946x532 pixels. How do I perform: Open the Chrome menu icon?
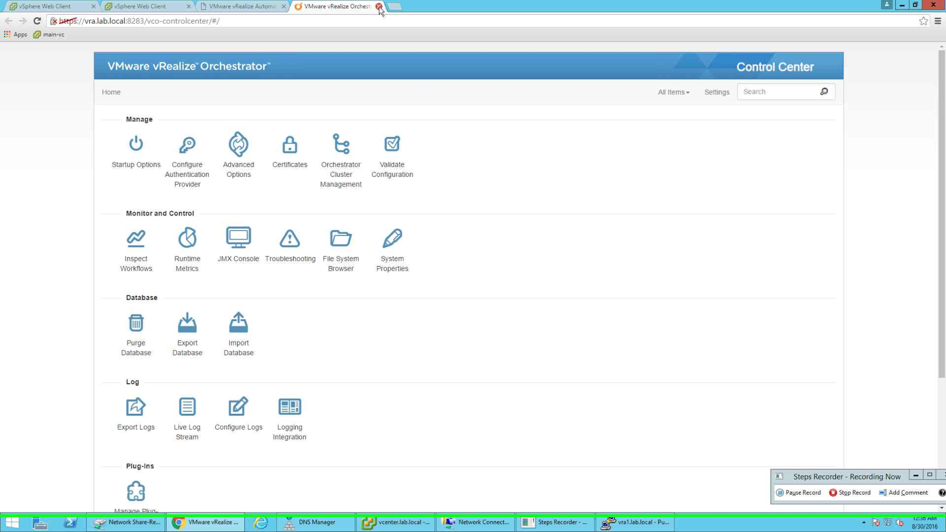coord(938,21)
